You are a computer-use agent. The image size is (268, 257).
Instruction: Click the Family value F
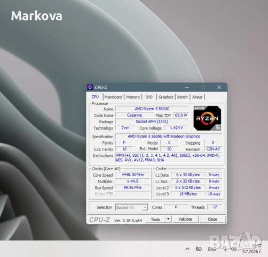coord(124,143)
